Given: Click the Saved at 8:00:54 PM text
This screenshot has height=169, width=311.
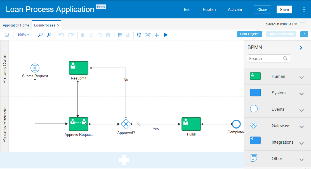Looking at the screenshot, I should pos(281,24).
